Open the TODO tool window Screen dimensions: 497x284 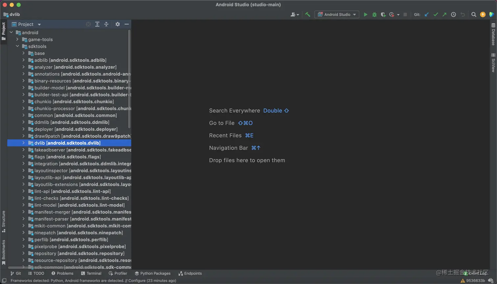point(36,273)
